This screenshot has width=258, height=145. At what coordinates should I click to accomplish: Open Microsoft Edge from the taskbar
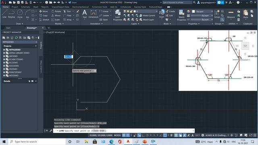click(111, 141)
